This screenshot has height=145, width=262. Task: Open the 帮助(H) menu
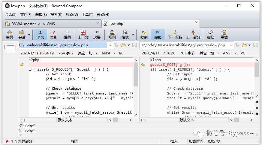coord(103,15)
